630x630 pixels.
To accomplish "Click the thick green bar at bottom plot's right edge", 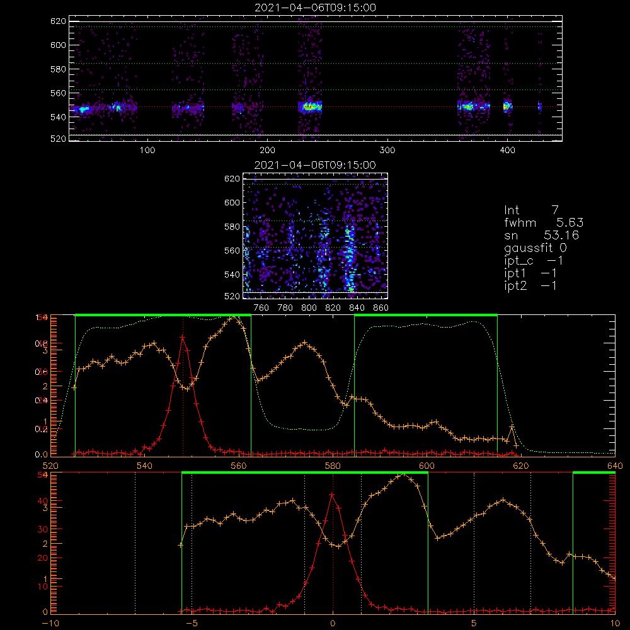I will 594,473.
